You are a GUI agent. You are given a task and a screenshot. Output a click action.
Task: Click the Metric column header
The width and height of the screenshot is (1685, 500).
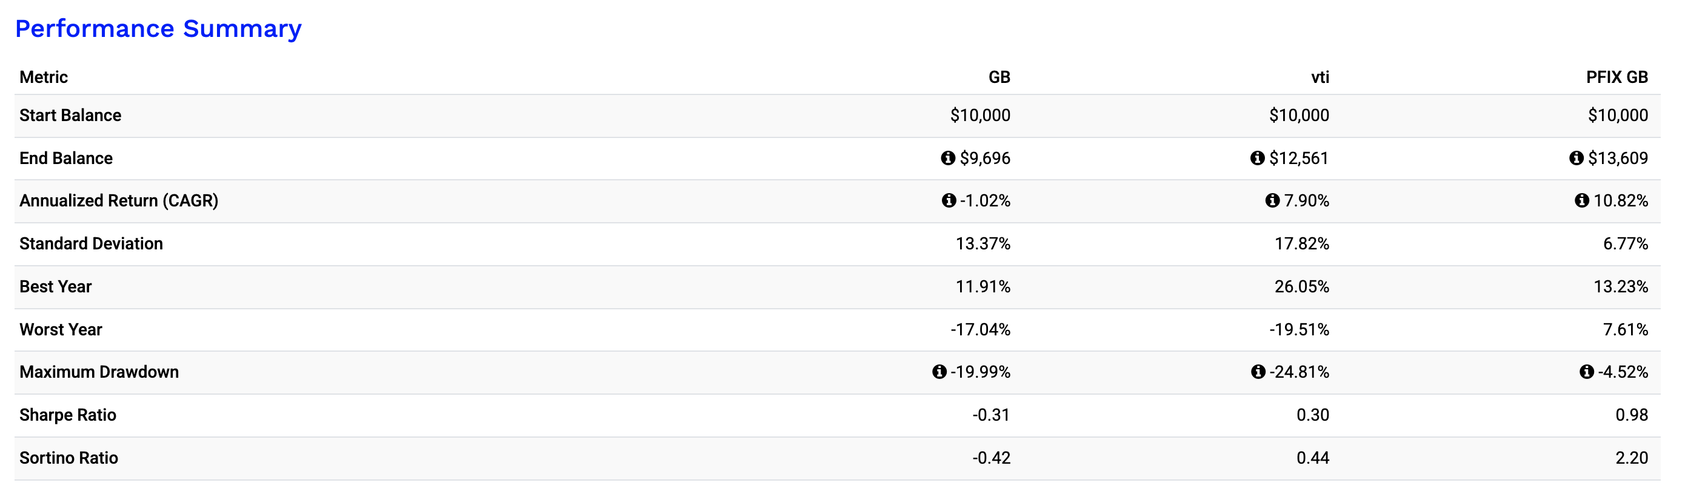[44, 77]
